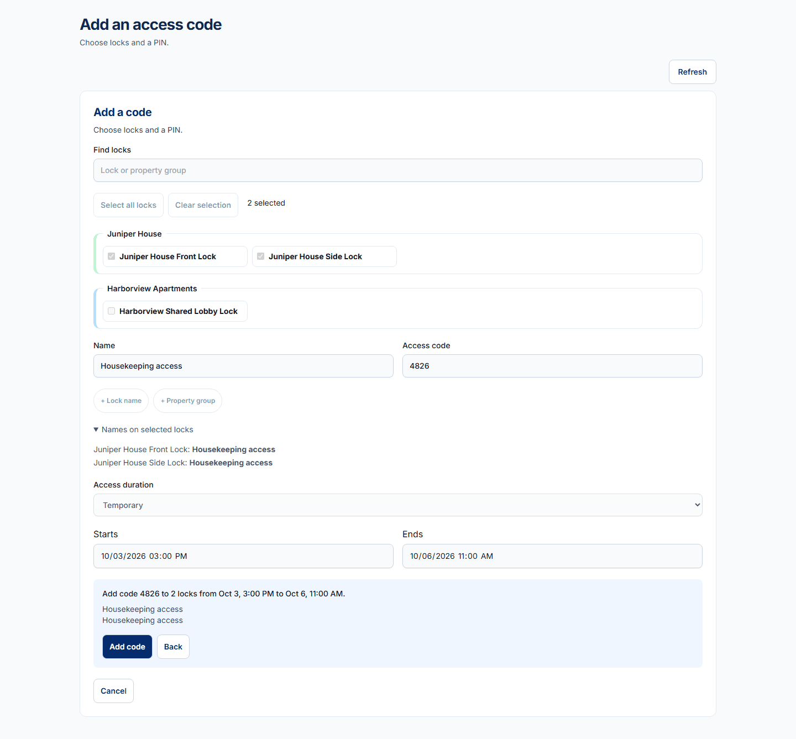Click the Harborview Apartments group label

[x=152, y=289]
